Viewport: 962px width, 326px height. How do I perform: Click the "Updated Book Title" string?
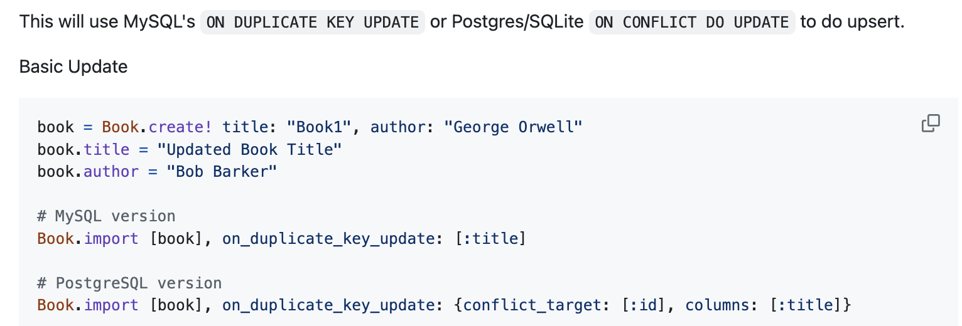[249, 149]
